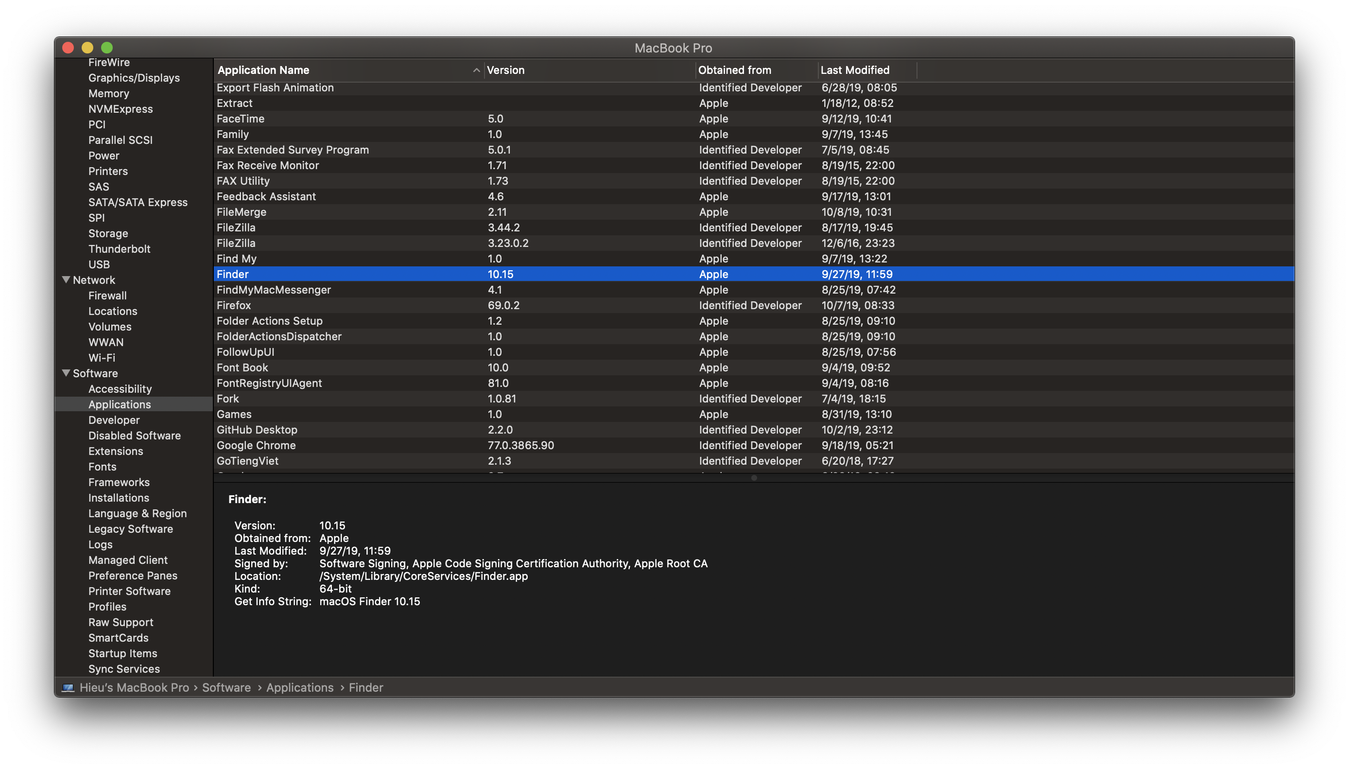Select Thunderbolt in the sidebar
Image resolution: width=1349 pixels, height=769 pixels.
(x=119, y=249)
